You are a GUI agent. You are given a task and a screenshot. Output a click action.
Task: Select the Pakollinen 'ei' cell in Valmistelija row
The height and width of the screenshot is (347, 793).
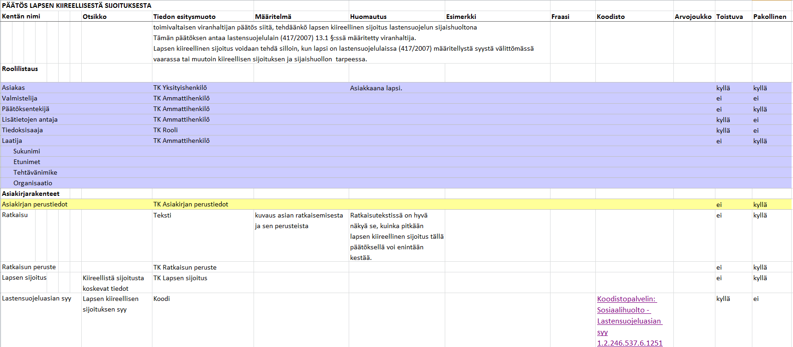point(756,98)
